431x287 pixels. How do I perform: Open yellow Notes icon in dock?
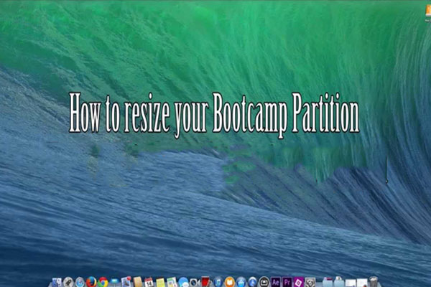(x=160, y=282)
